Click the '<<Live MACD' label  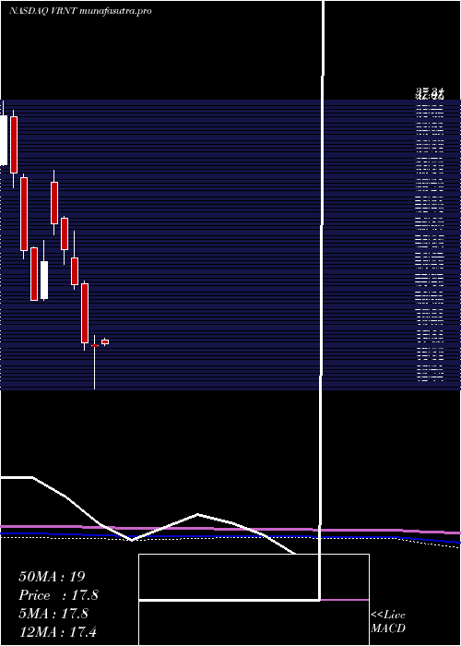click(x=388, y=622)
